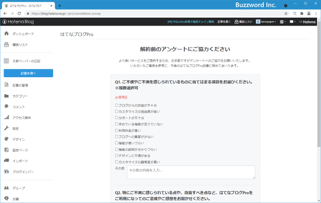Open the browser extensions puzzle icon
This screenshot has height=203, width=321.
click(x=302, y=14)
